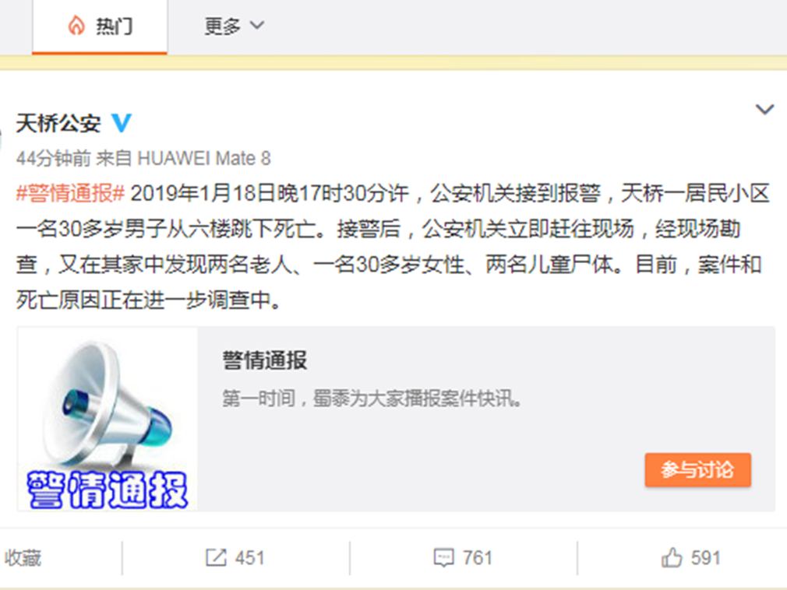Click the chevron arrow beside 更多
This screenshot has width=787, height=590.
256,25
